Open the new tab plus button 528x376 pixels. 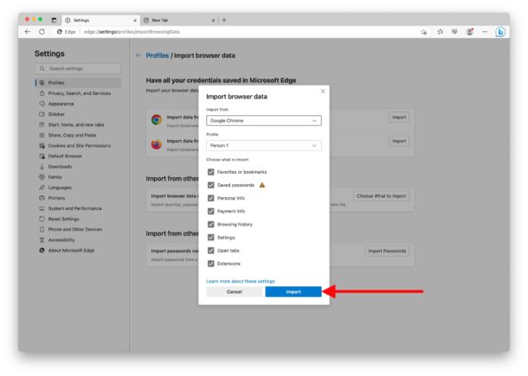pos(224,19)
